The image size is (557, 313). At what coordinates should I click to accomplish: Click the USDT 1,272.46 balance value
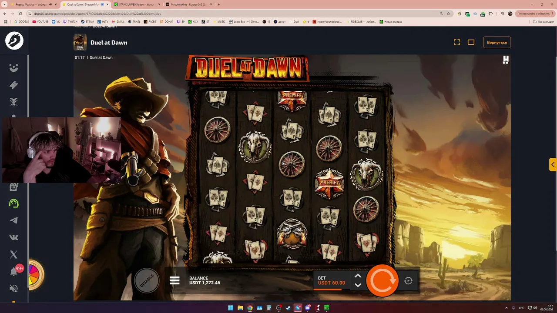[x=205, y=283]
